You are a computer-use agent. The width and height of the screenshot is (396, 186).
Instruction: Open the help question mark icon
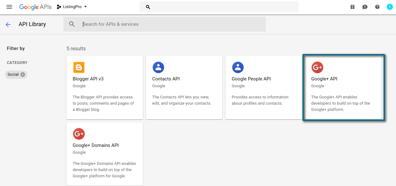377,7
